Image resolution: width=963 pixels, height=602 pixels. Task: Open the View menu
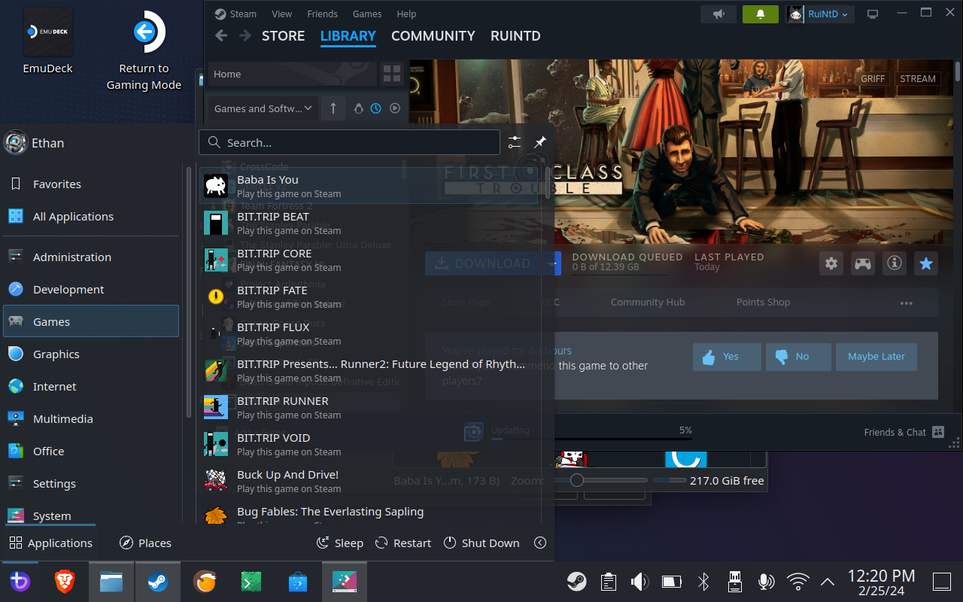(x=282, y=14)
